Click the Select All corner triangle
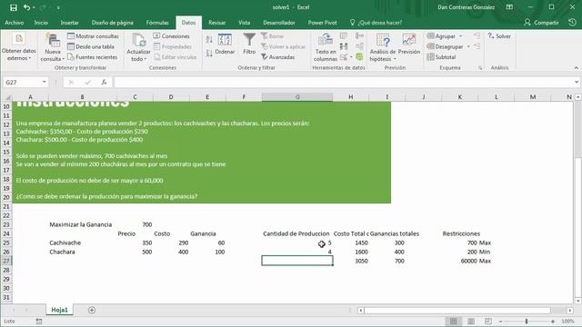 coord(7,97)
